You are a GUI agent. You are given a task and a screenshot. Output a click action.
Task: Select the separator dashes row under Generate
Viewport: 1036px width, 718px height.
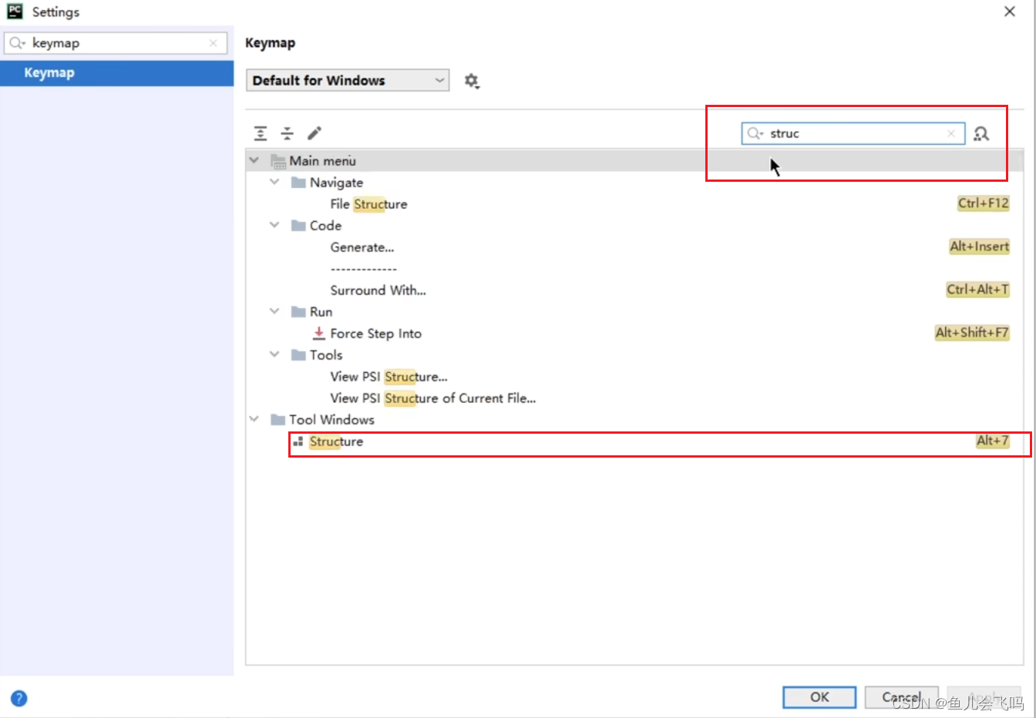click(635, 269)
